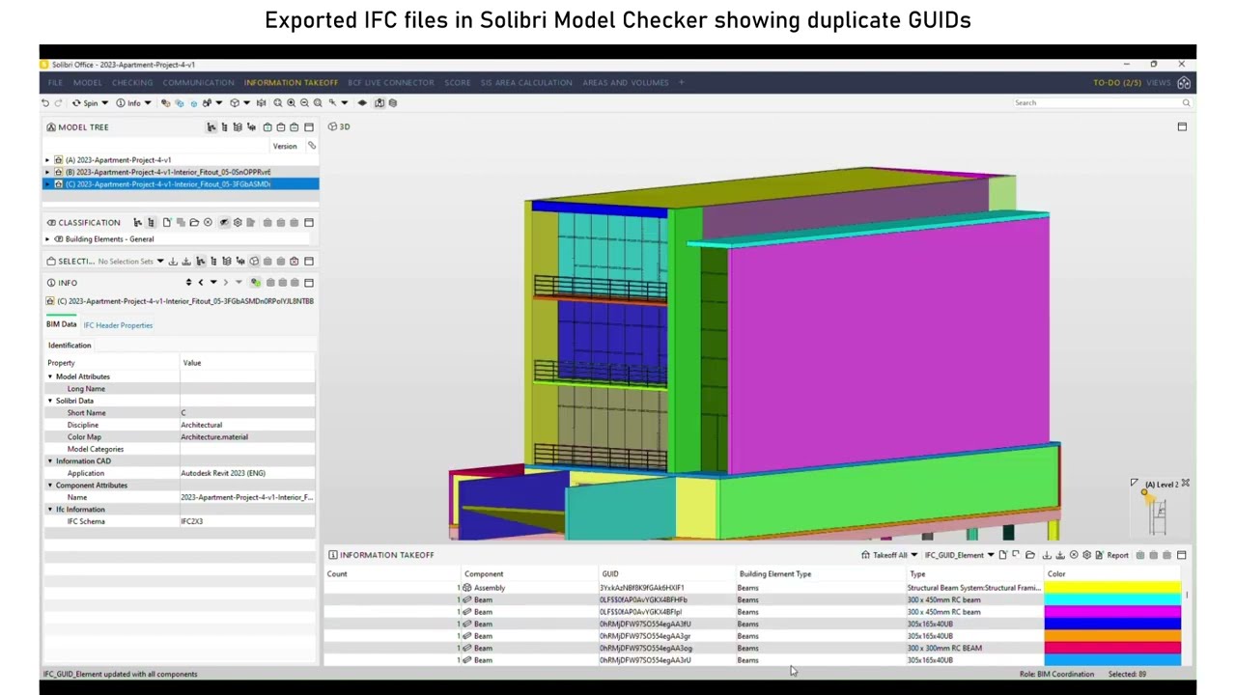The width and height of the screenshot is (1236, 695).
Task: Open the IFC_GUID_Element dropdown
Action: pos(991,555)
